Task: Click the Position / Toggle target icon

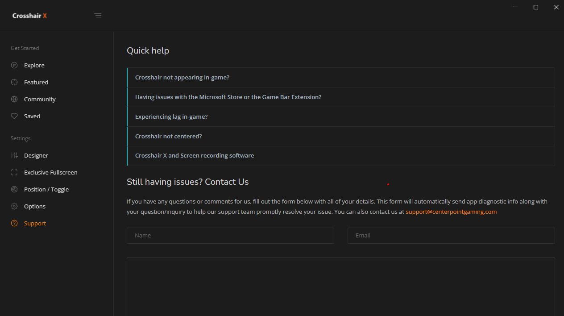Action: (x=14, y=189)
